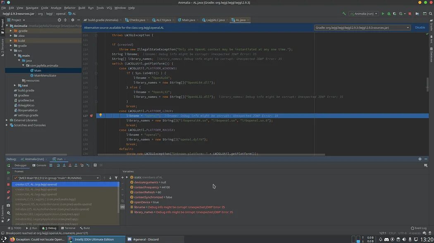Viewport: 434px width, 243px height.
Task: Click Run to Cursor icon
Action: 88,165
